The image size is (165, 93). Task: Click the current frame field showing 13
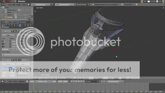tap(63, 81)
